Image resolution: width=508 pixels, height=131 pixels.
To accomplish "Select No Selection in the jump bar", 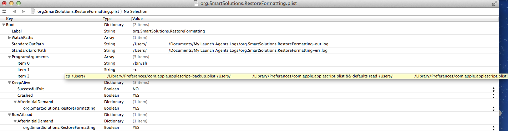I will pyautogui.click(x=136, y=11).
